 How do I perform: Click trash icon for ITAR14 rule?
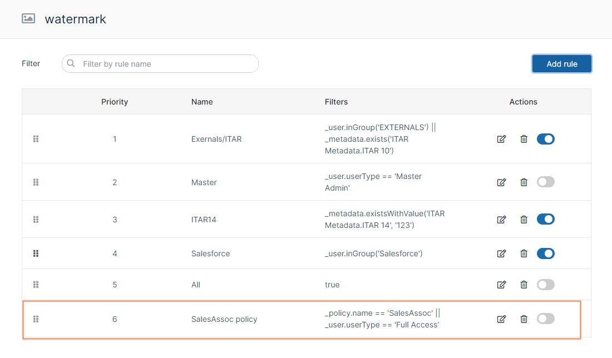524,220
